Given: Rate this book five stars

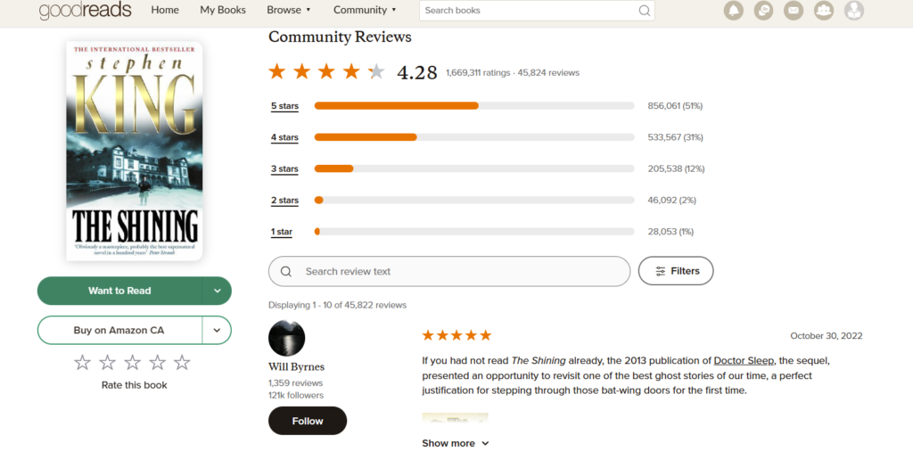Looking at the screenshot, I should [182, 363].
